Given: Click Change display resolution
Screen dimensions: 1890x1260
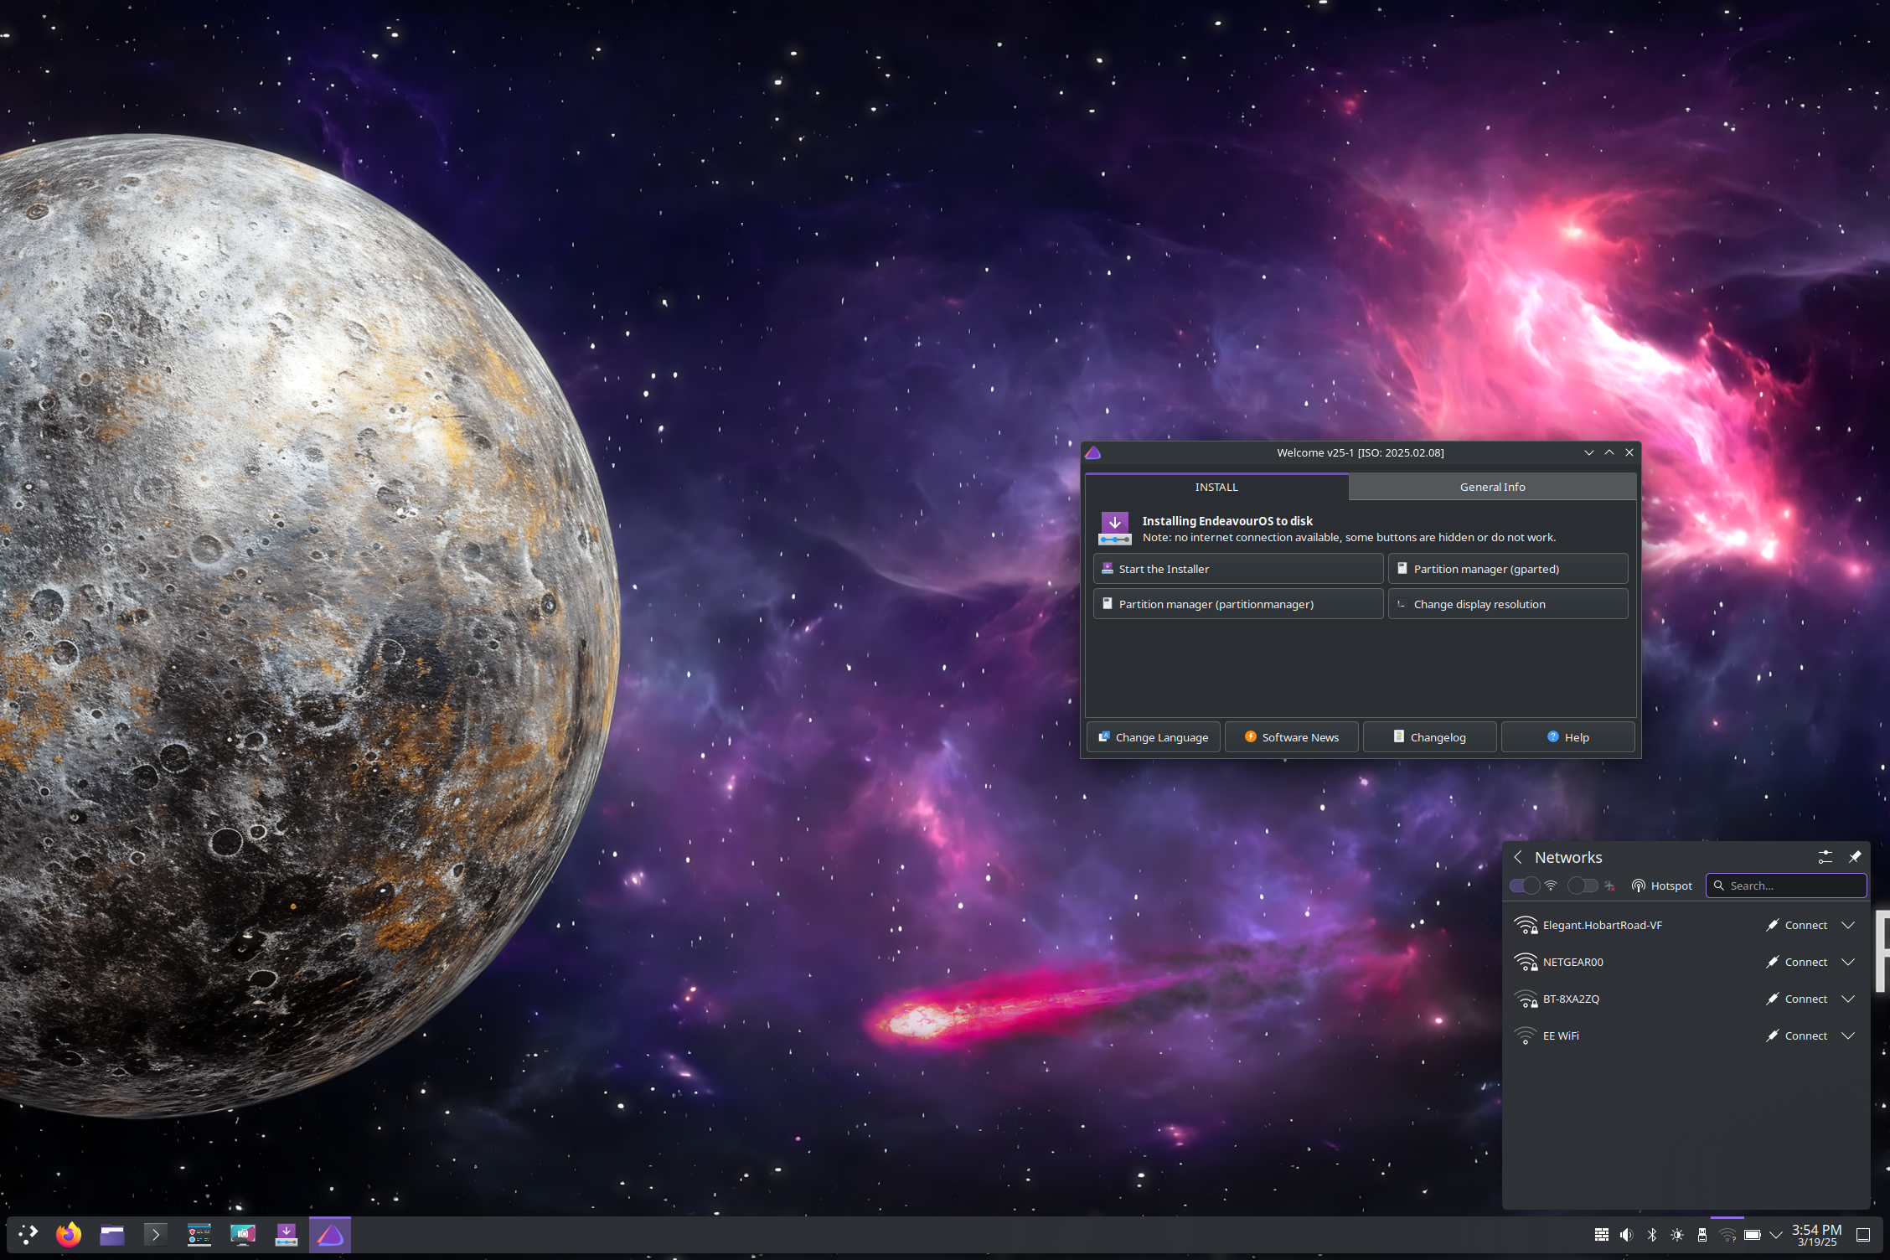Looking at the screenshot, I should [1508, 604].
